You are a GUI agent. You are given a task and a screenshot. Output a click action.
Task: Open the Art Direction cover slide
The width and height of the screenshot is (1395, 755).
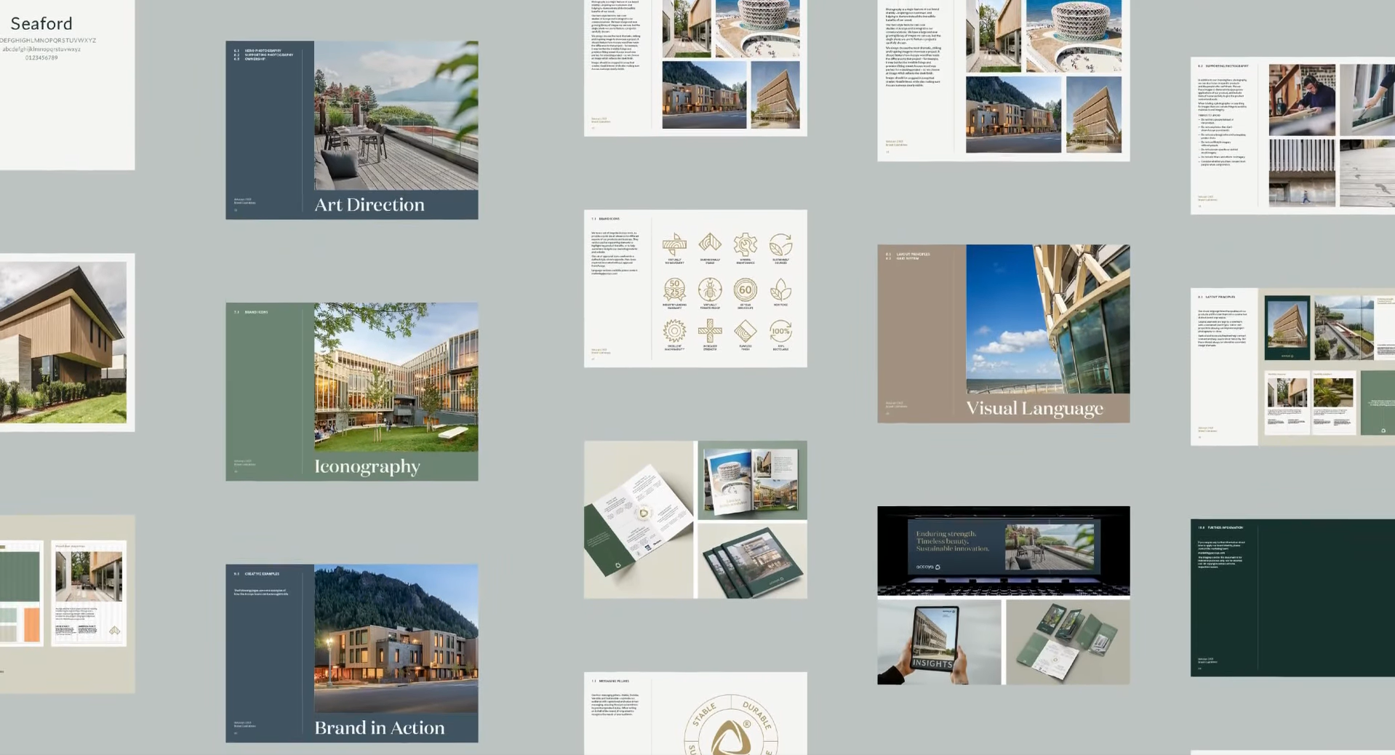coord(352,129)
